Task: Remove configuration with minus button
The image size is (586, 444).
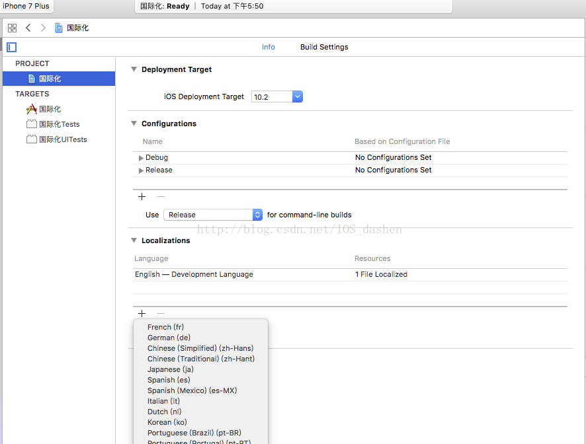Action: click(x=161, y=197)
